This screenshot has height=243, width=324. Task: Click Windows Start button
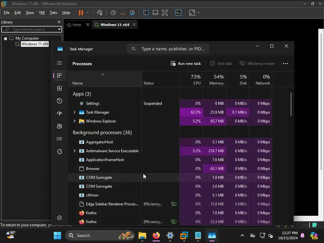pyautogui.click(x=58, y=235)
